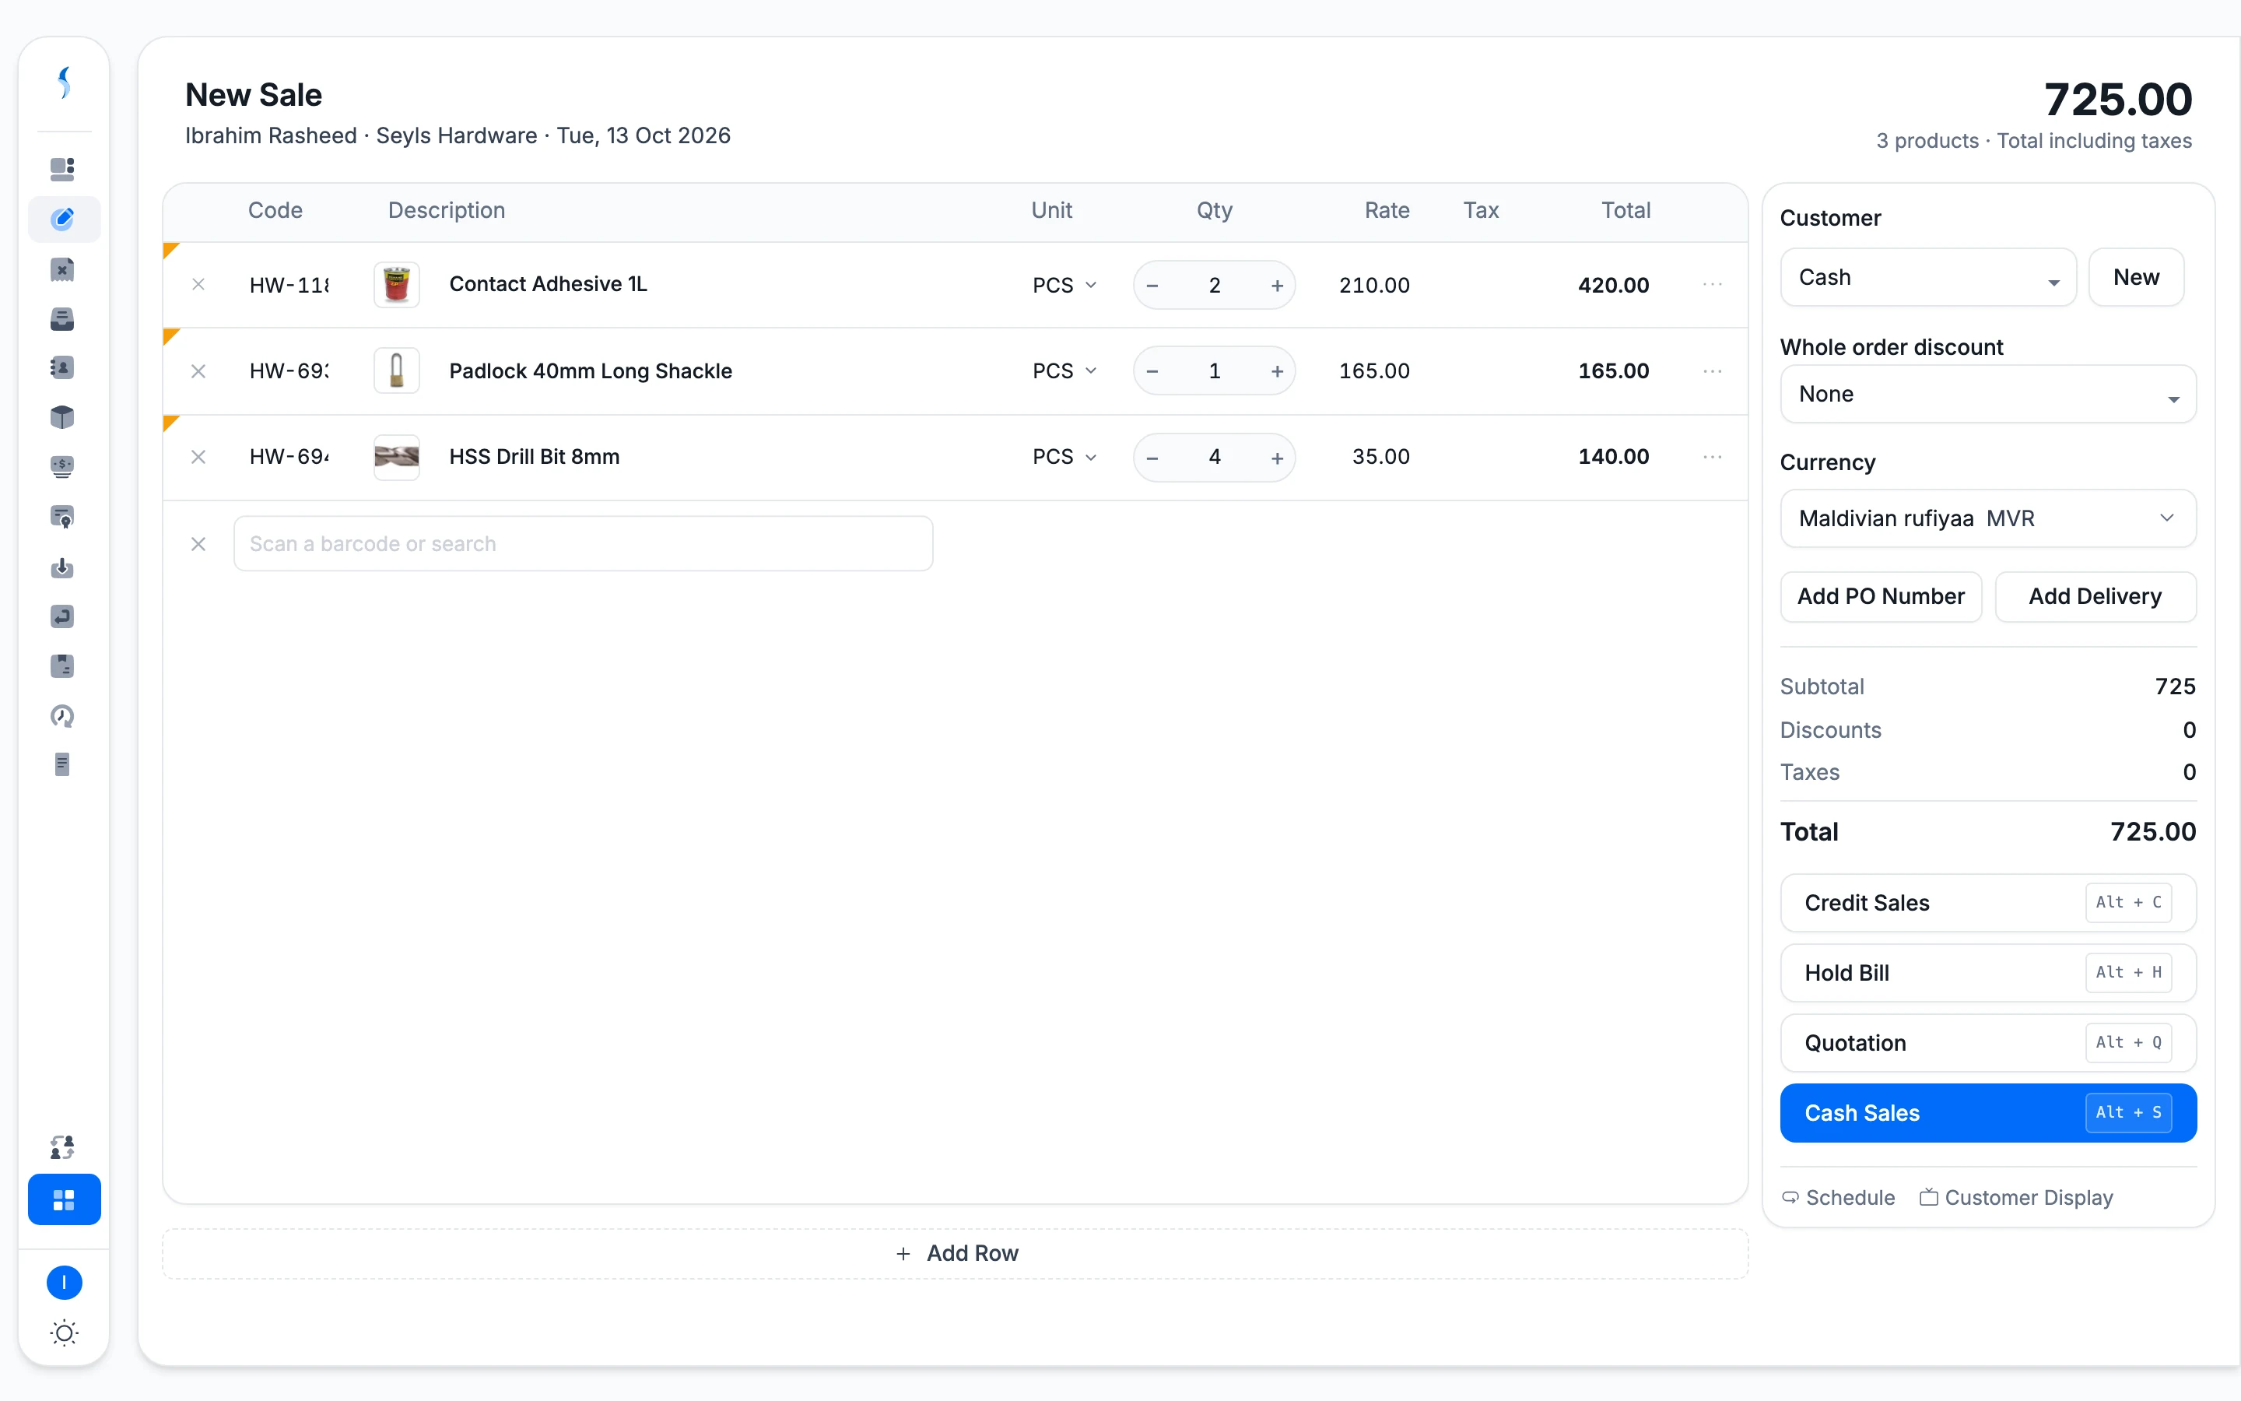Increase quantity of Padlock 40mm Long Shackle
Screen dimensions: 2241x1401
coord(1277,371)
